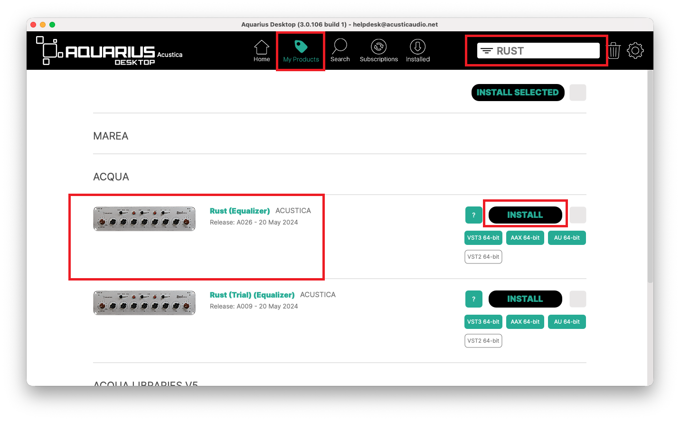Toggle VST2 64-bit format for Rust (Trial)
The width and height of the screenshot is (680, 421).
(483, 341)
